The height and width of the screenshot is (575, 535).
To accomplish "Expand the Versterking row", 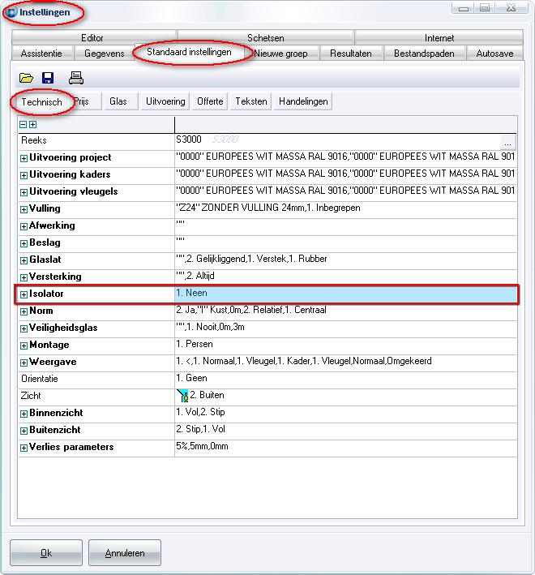I will coord(24,277).
